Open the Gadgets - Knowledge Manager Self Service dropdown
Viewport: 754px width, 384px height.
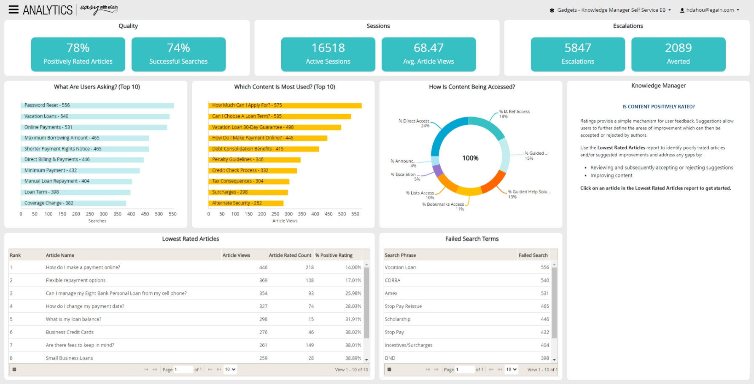point(612,10)
